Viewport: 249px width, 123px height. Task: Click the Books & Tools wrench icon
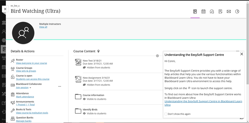pos(13,111)
